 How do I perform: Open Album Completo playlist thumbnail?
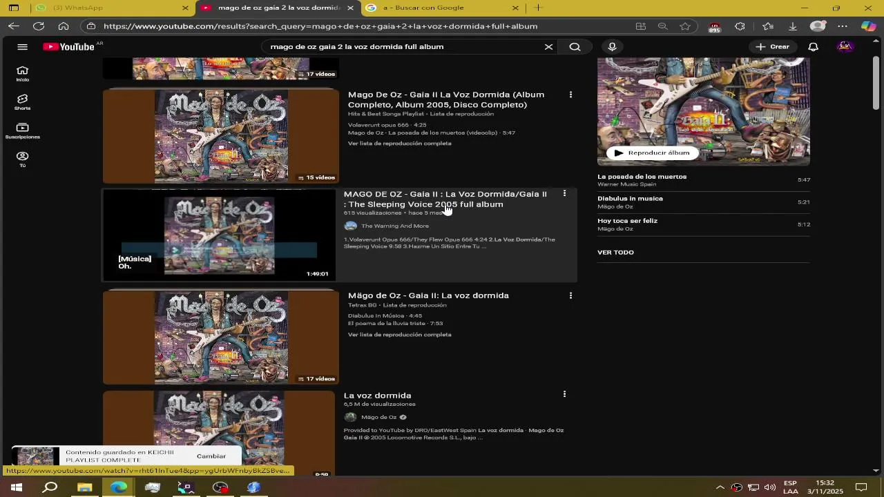pyautogui.click(x=221, y=135)
